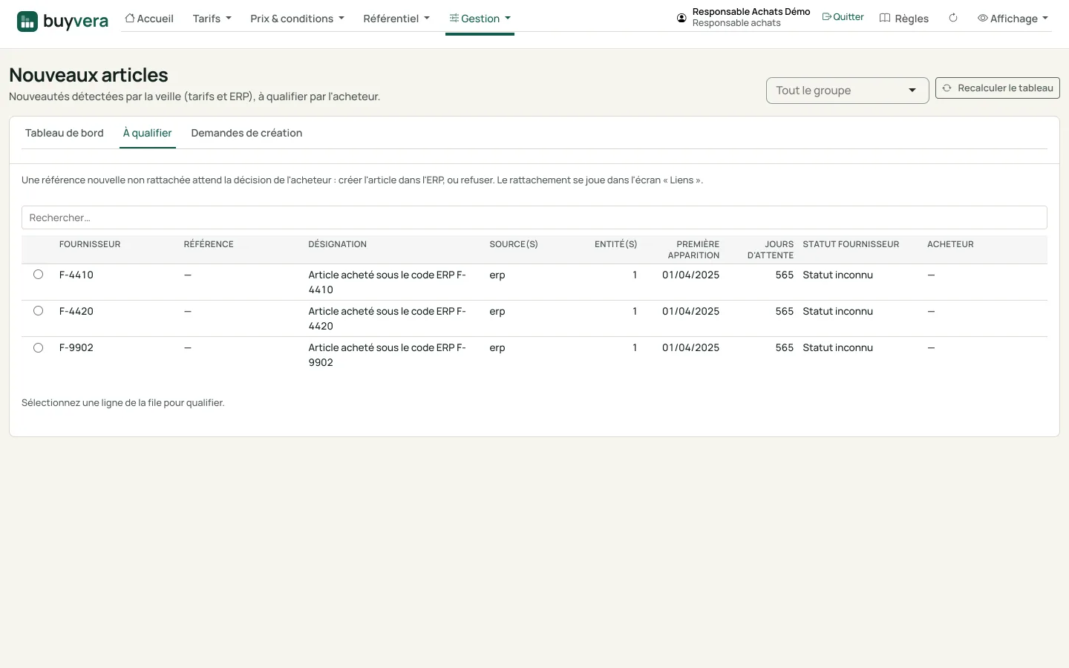Click Responsable Achats Démo user name

click(x=751, y=12)
